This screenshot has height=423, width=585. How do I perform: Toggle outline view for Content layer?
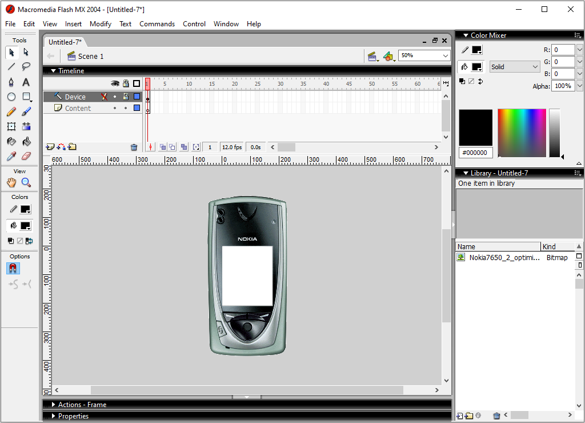137,108
